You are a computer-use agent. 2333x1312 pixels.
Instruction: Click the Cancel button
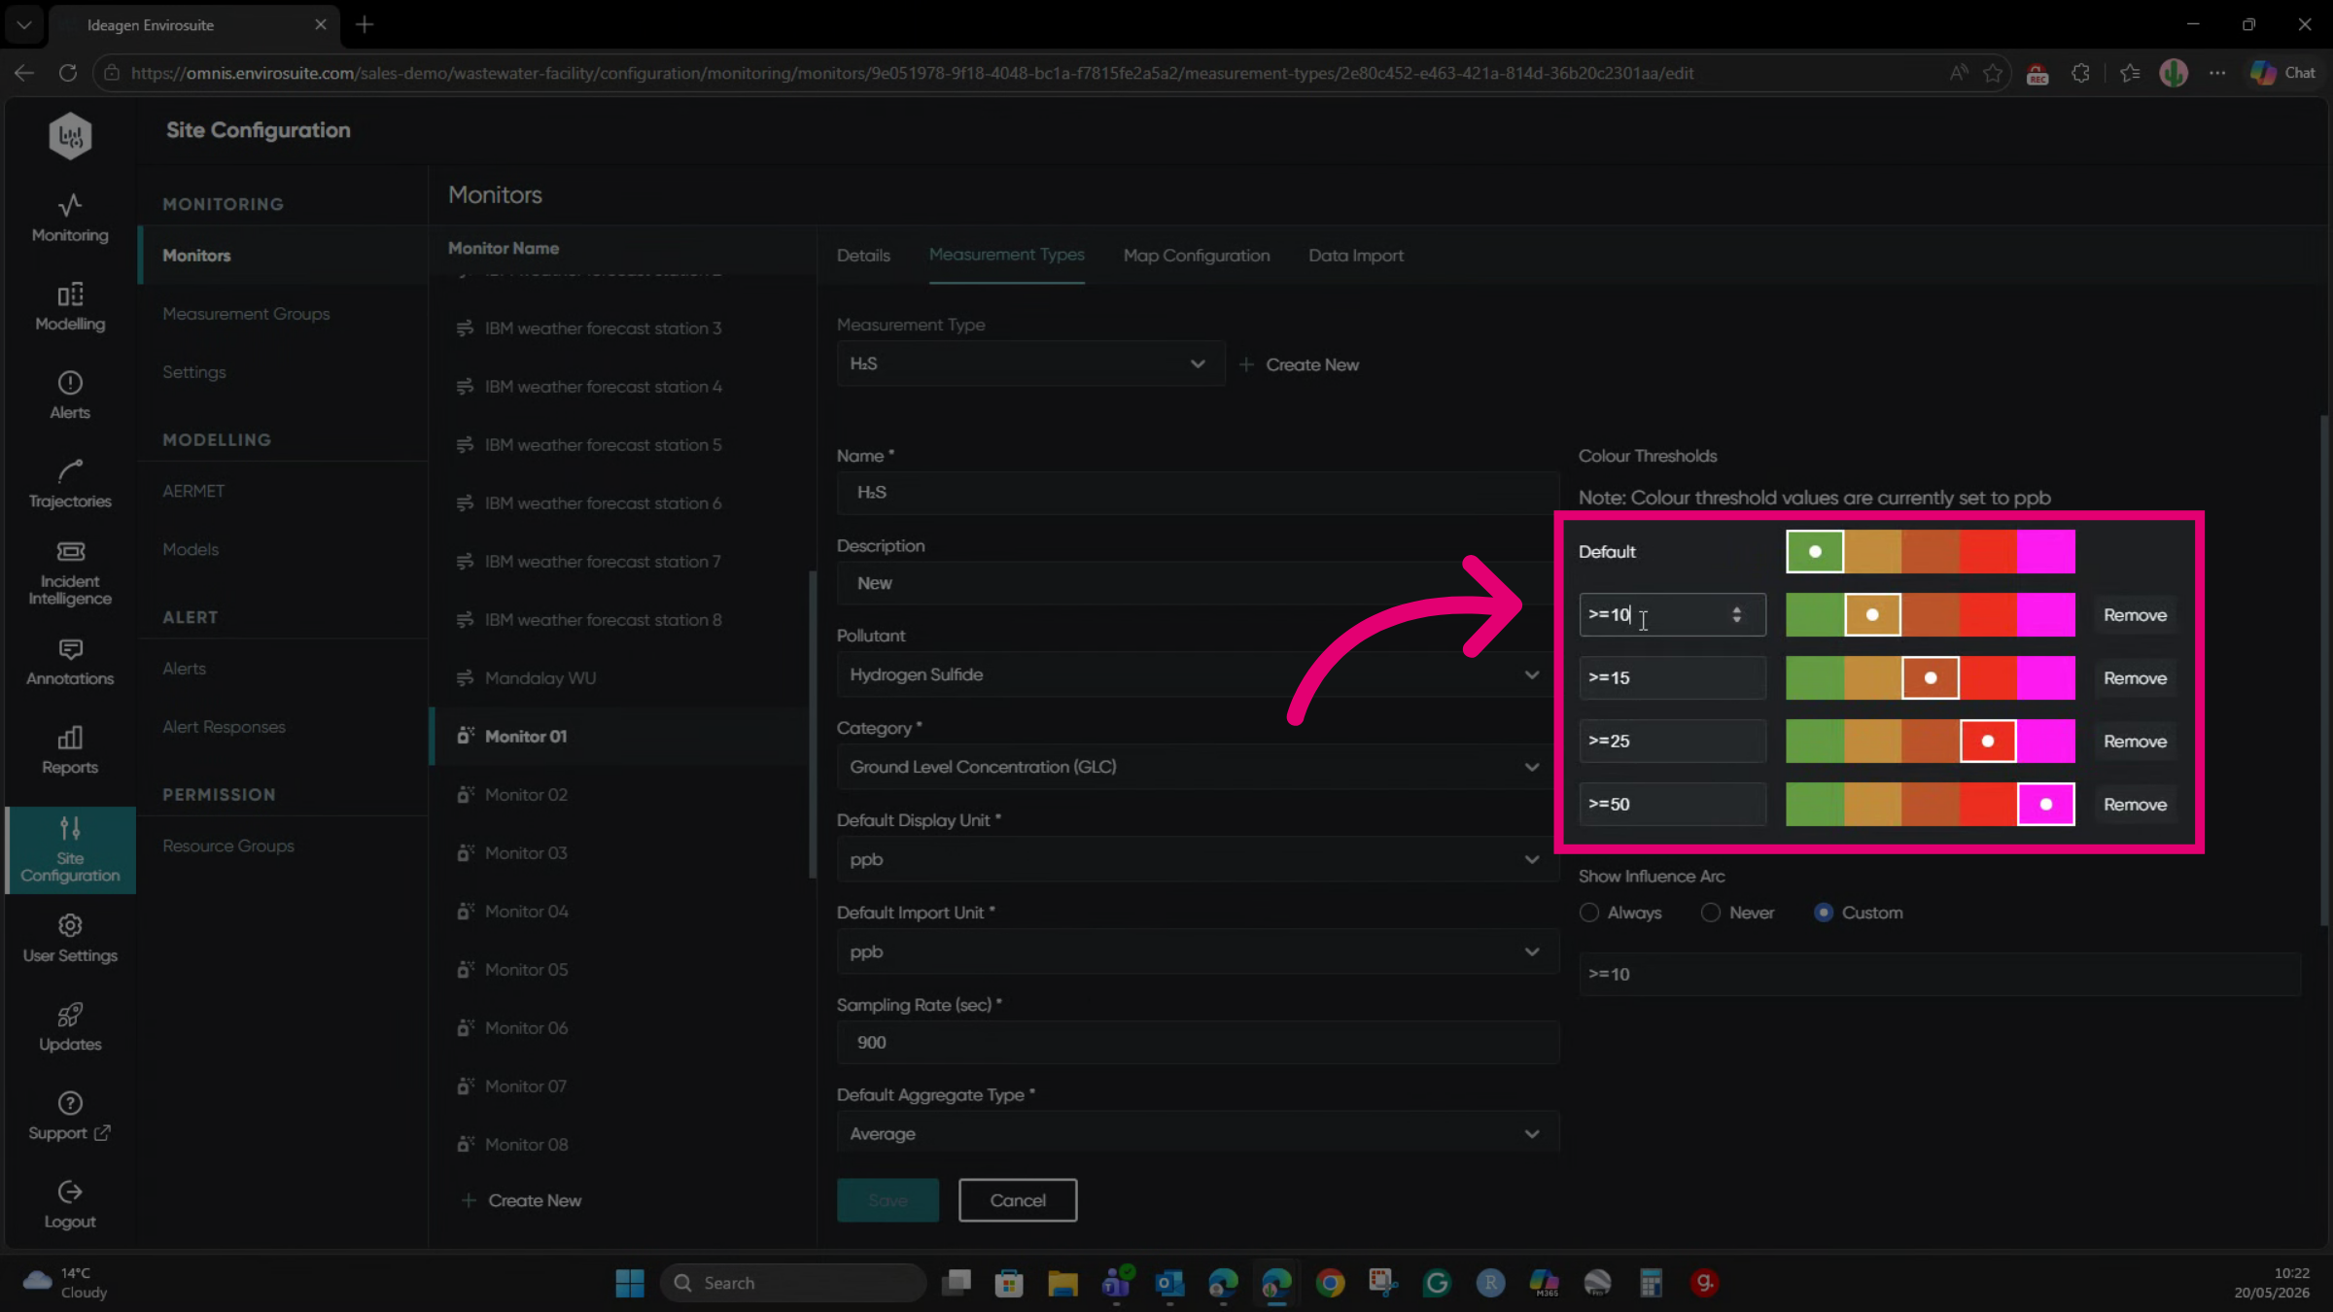pos(1018,1200)
